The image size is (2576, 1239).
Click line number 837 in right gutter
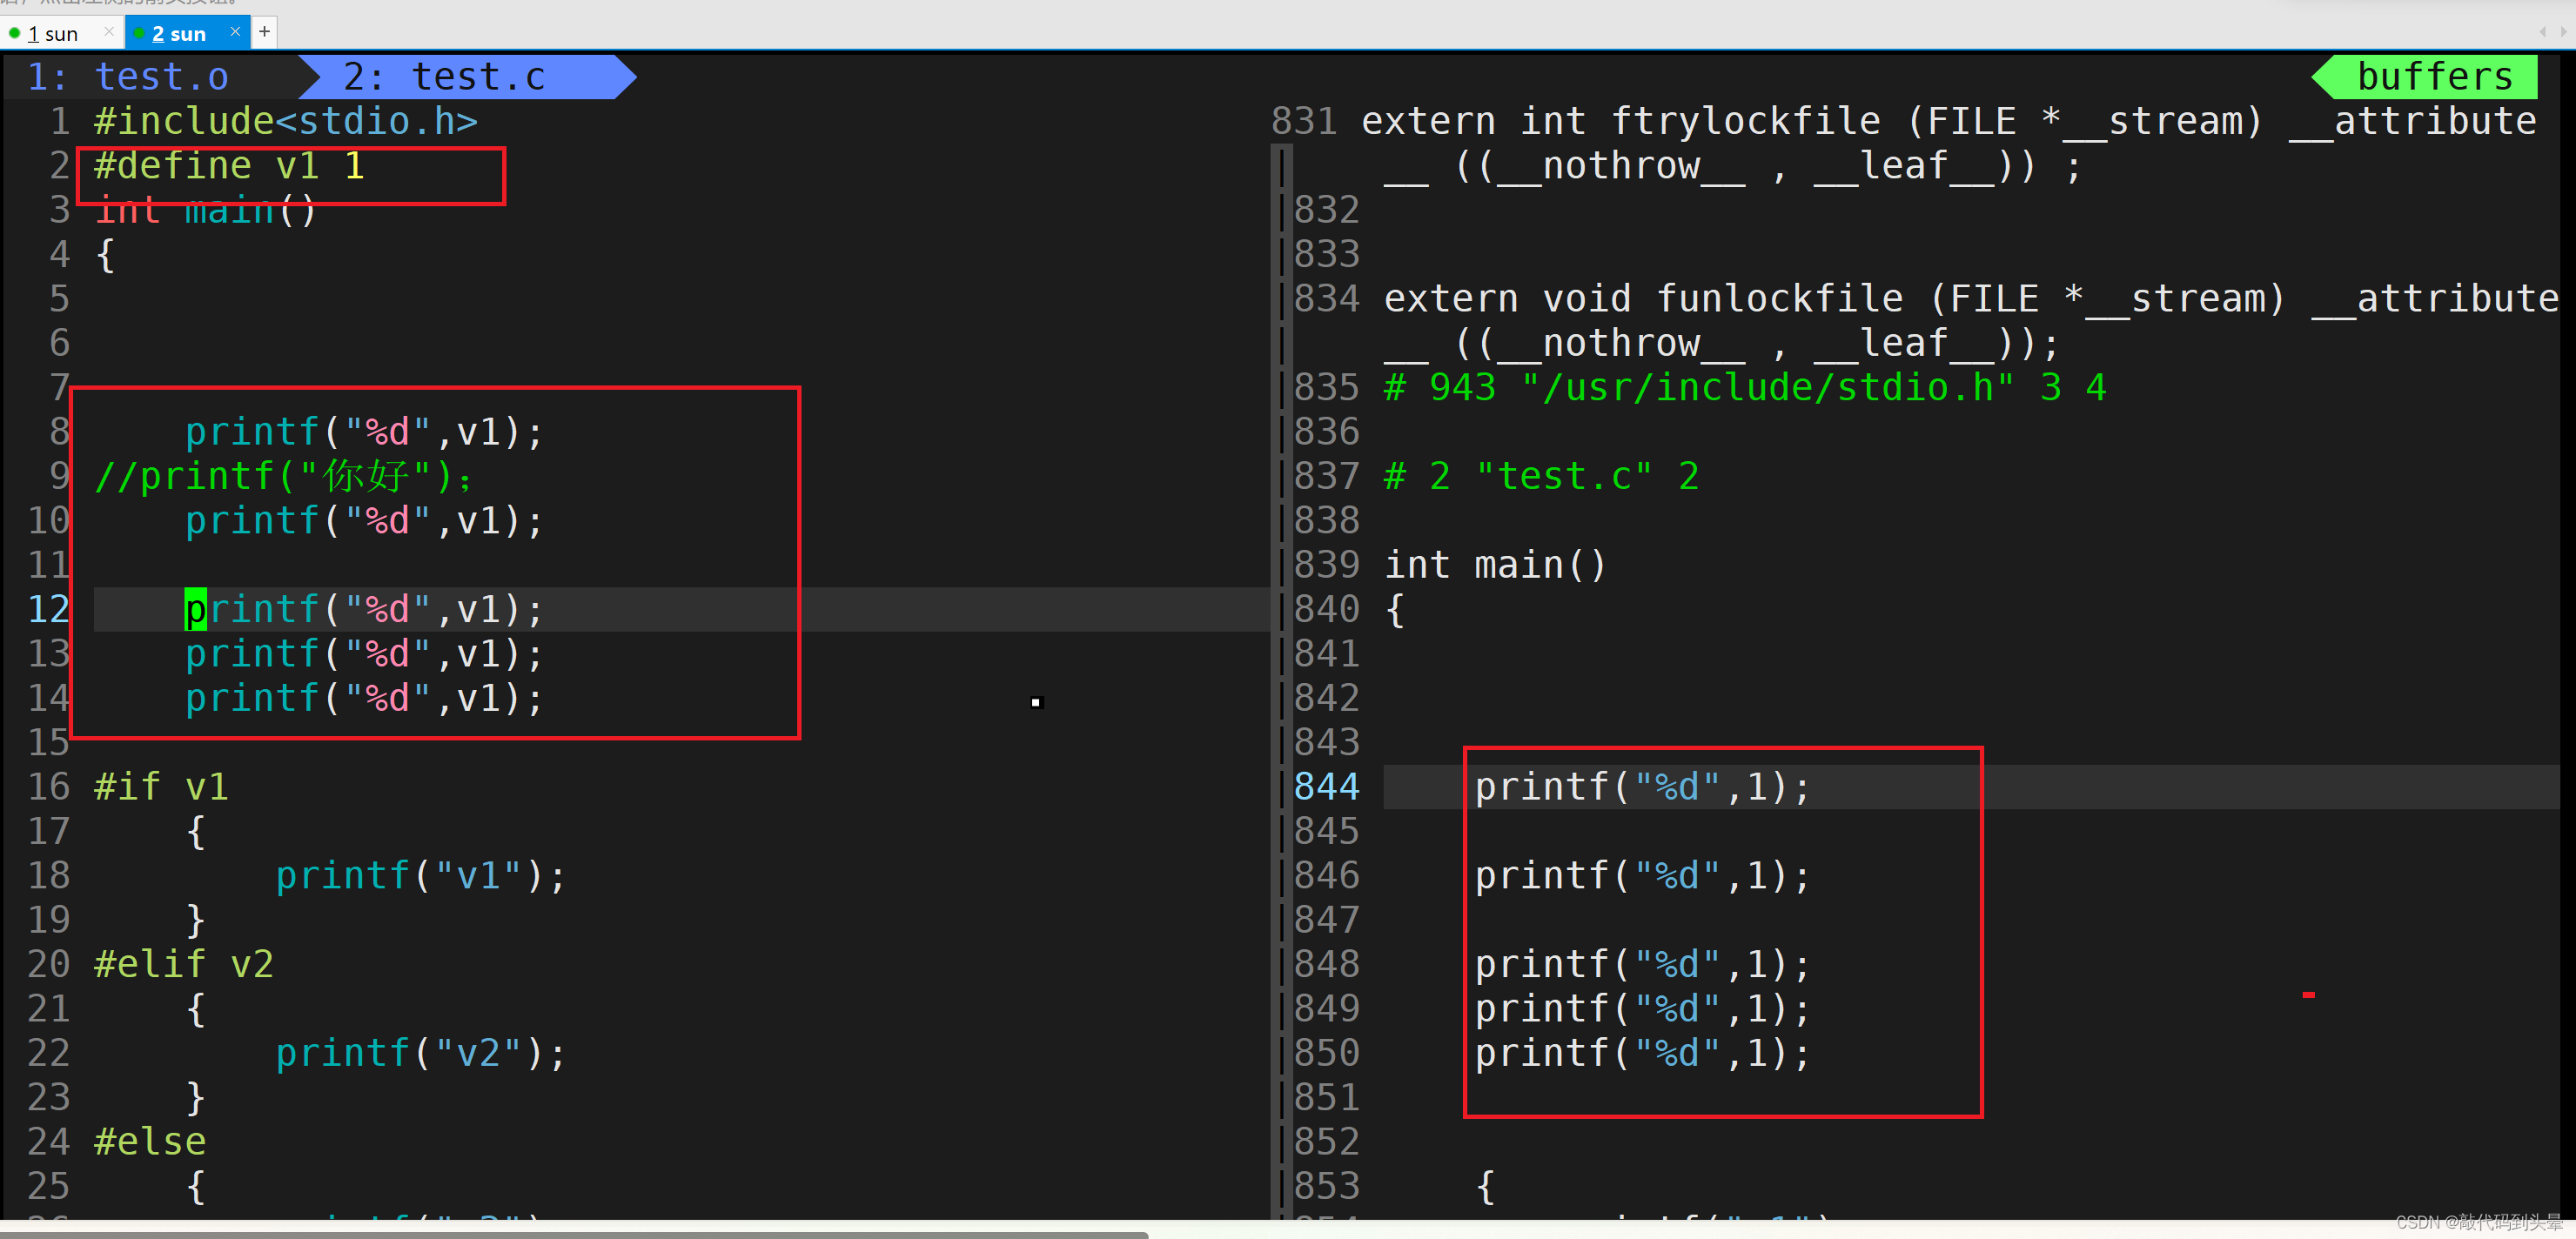point(1327,476)
